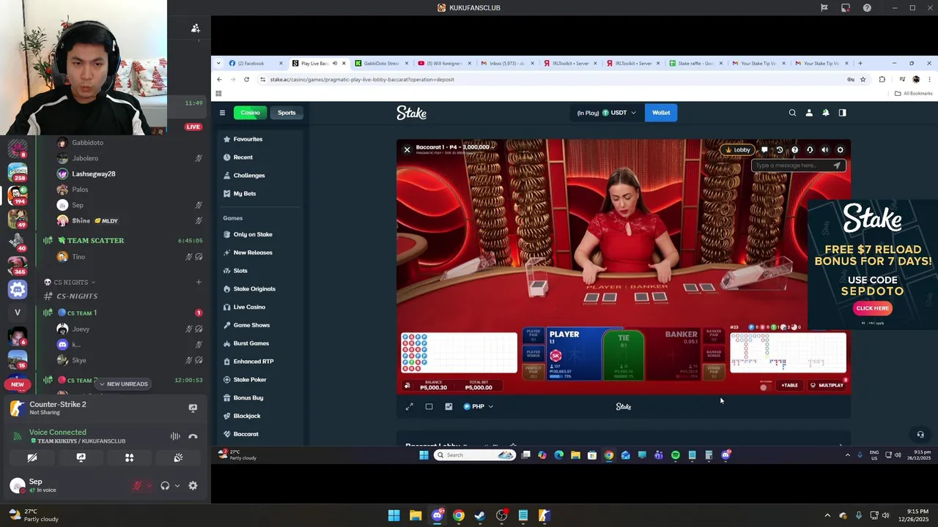The image size is (938, 527).
Task: Open Chrome from the Windows taskbar
Action: coord(459,515)
